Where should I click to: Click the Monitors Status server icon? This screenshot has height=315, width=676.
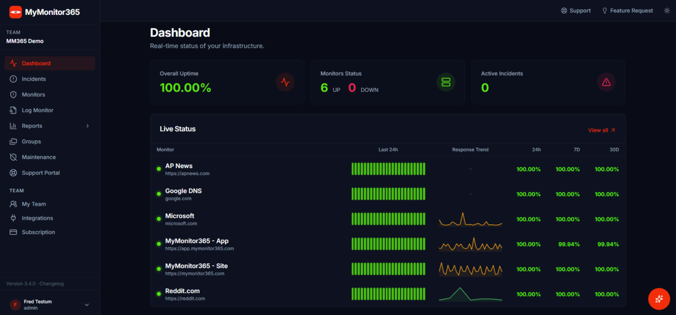click(x=446, y=82)
